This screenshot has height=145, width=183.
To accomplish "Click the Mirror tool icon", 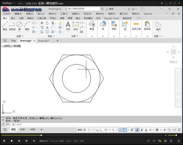I will coord(47,27).
